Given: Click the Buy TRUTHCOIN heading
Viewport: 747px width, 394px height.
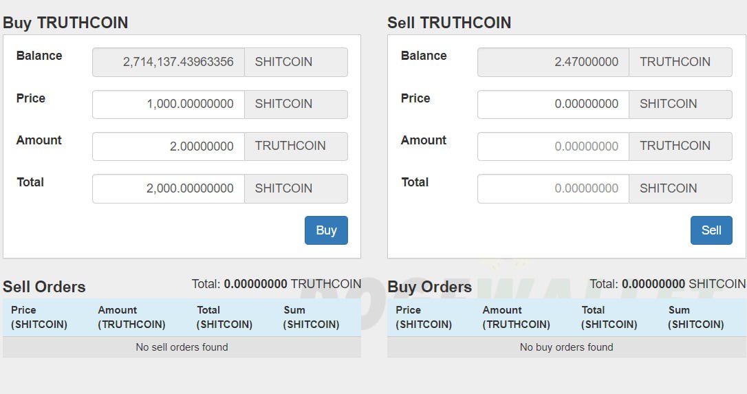Looking at the screenshot, I should [65, 23].
